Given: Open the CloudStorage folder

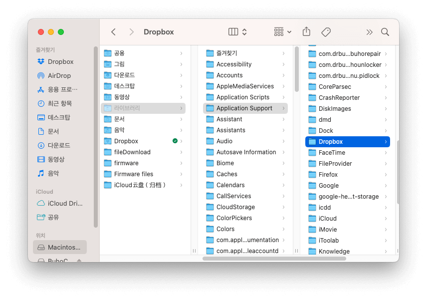Looking at the screenshot, I should click(245, 207).
